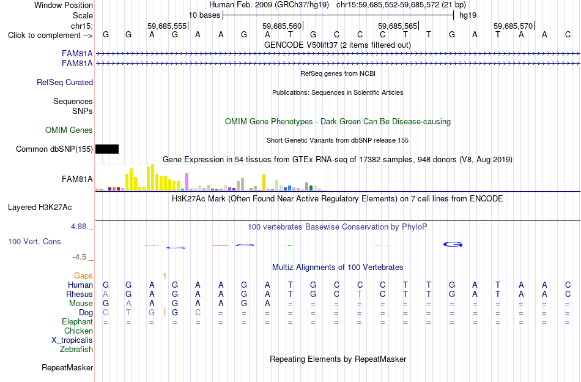Open 'Short Genetic Variants from dbSNP release 155'

(338, 140)
